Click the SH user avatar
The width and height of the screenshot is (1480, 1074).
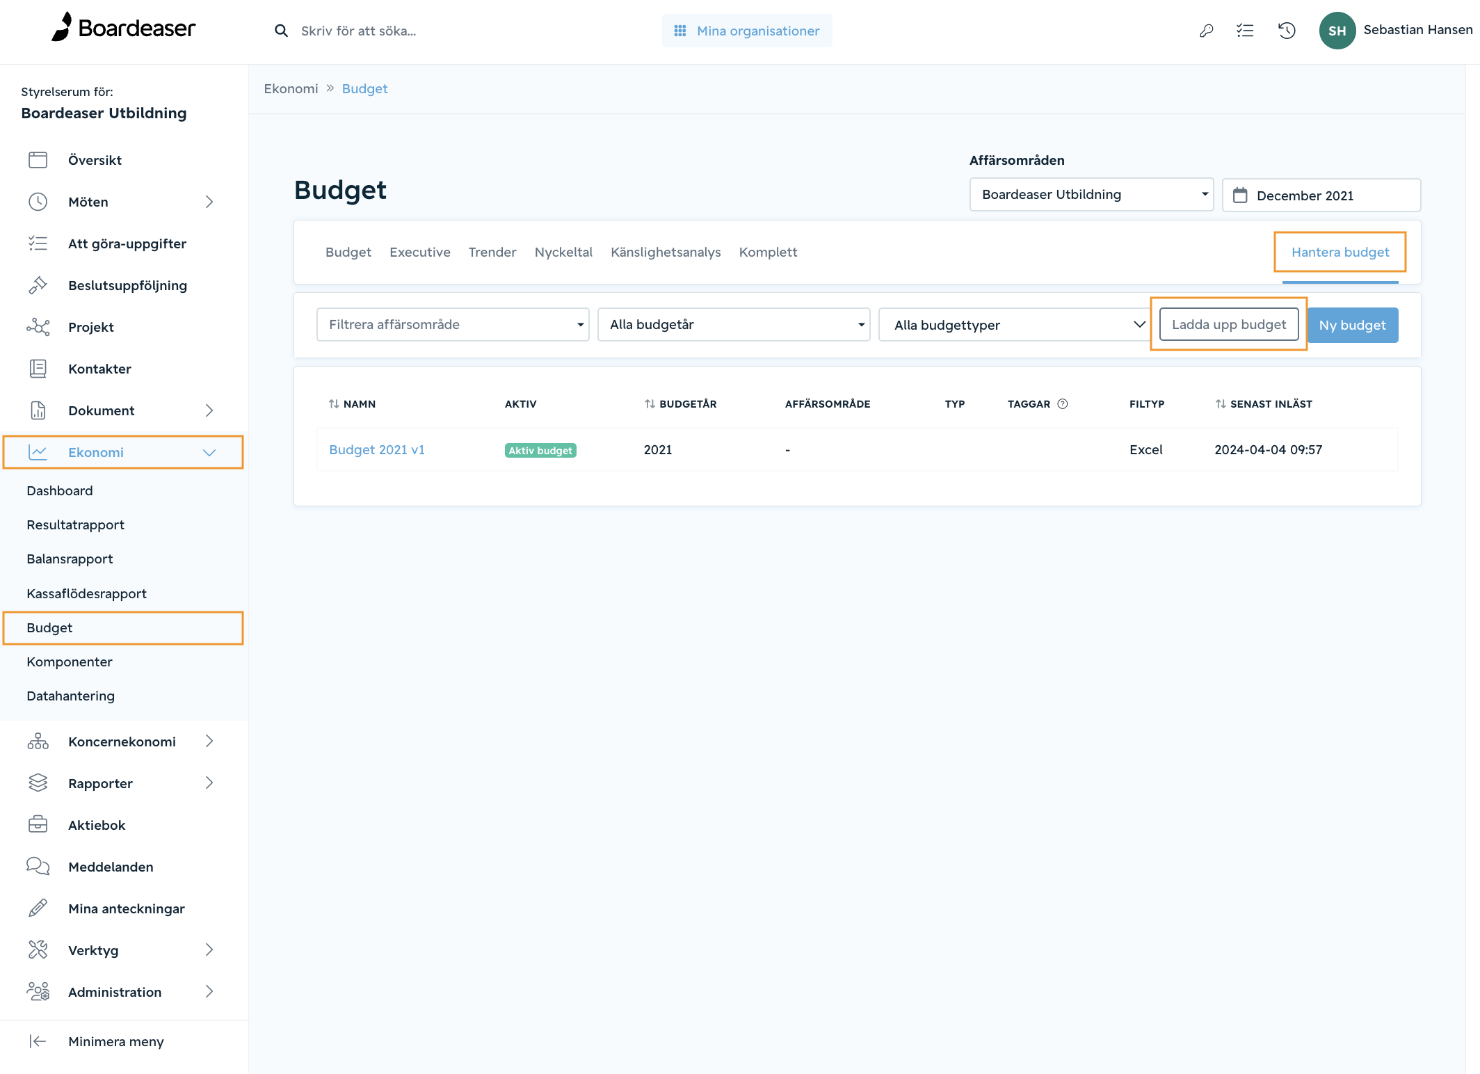click(x=1337, y=31)
